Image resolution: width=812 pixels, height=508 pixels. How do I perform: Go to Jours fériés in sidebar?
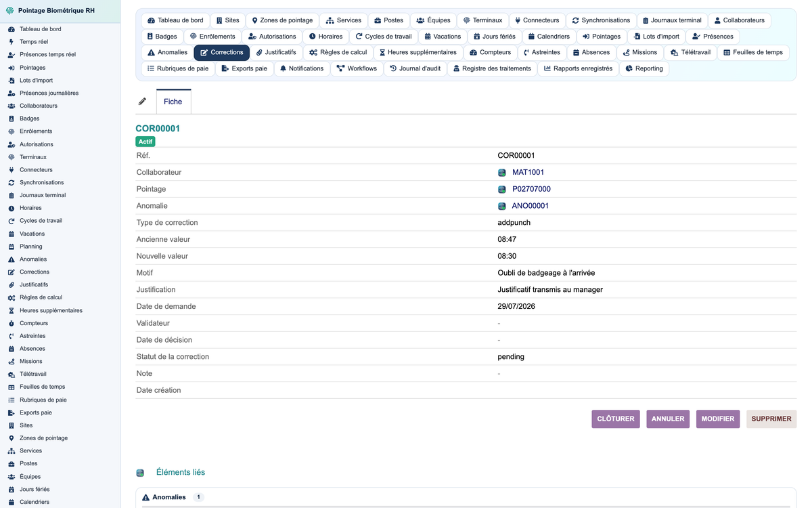35,489
